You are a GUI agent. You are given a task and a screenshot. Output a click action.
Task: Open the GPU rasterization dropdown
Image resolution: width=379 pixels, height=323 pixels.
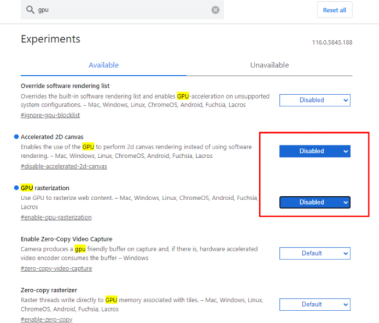click(x=314, y=202)
